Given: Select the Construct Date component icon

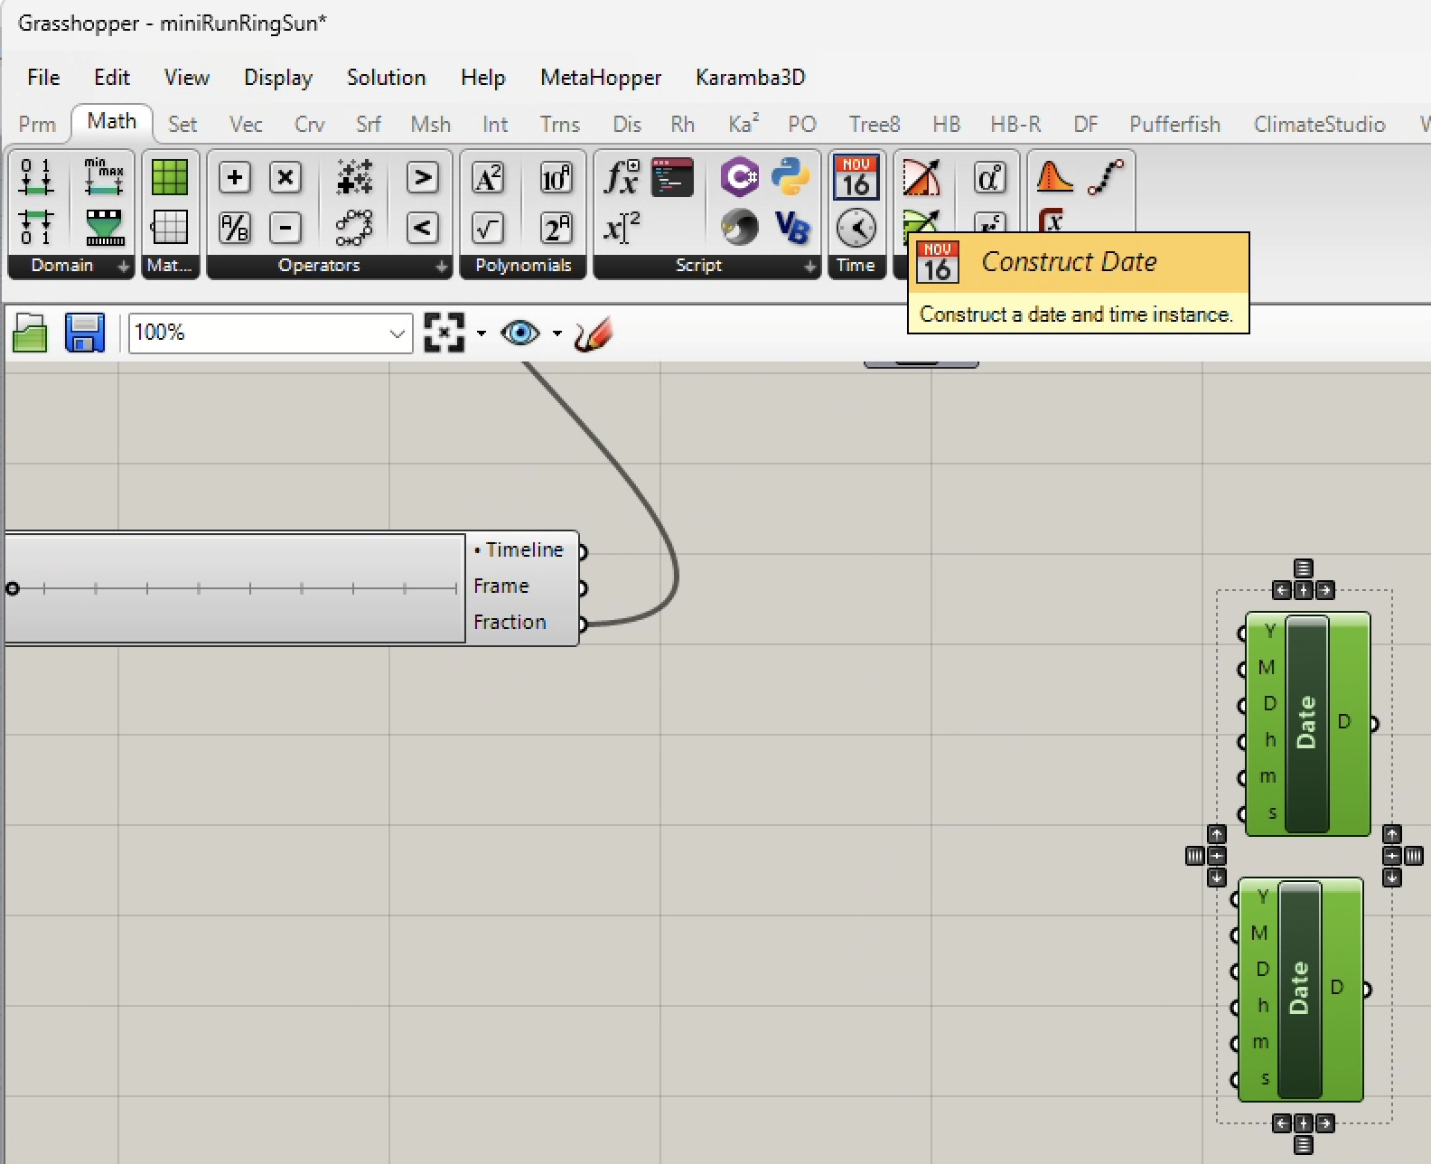Looking at the screenshot, I should 855,177.
